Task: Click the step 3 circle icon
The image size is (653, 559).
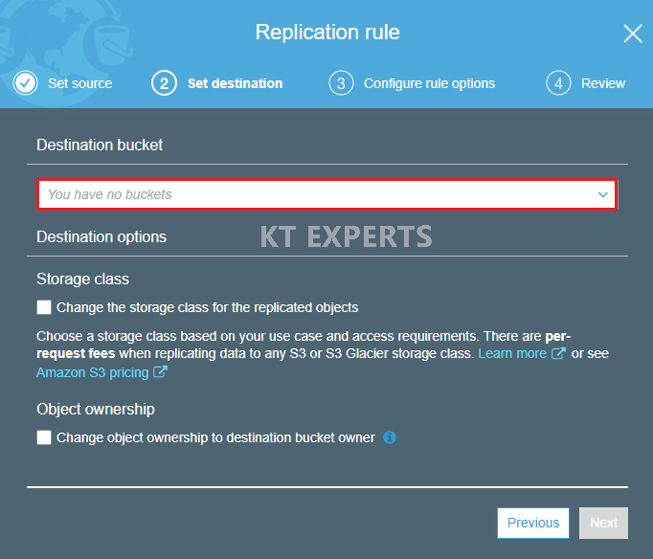Action: [x=341, y=83]
